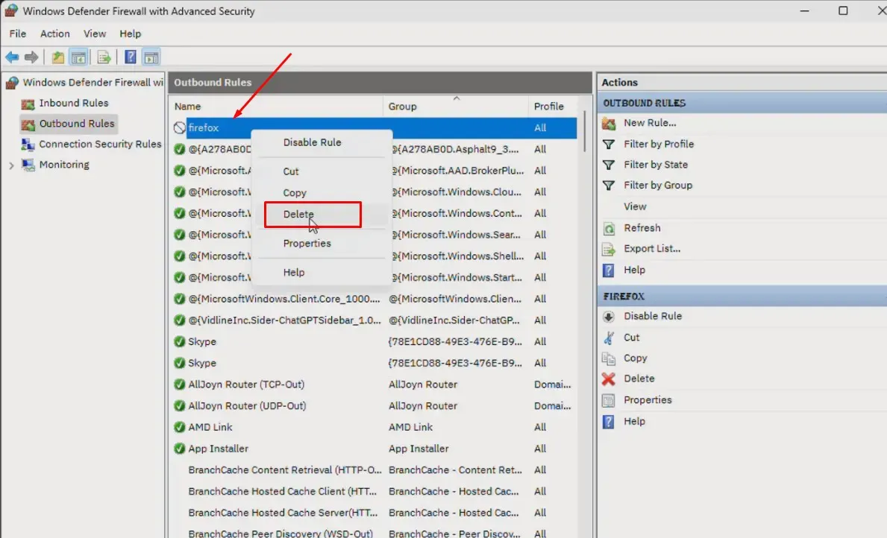Click the Disable Rule icon under Firefox actions
Screen dimensions: 887x538
[609, 317]
